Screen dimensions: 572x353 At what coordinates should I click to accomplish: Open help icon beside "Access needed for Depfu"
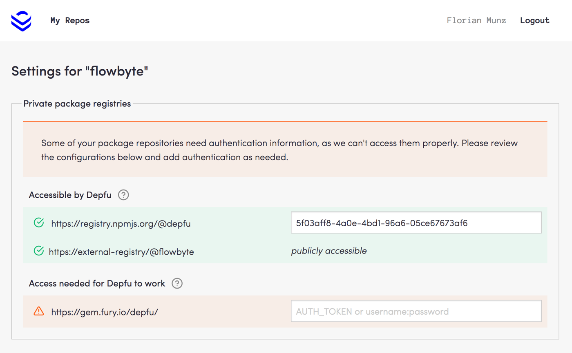pyautogui.click(x=177, y=283)
